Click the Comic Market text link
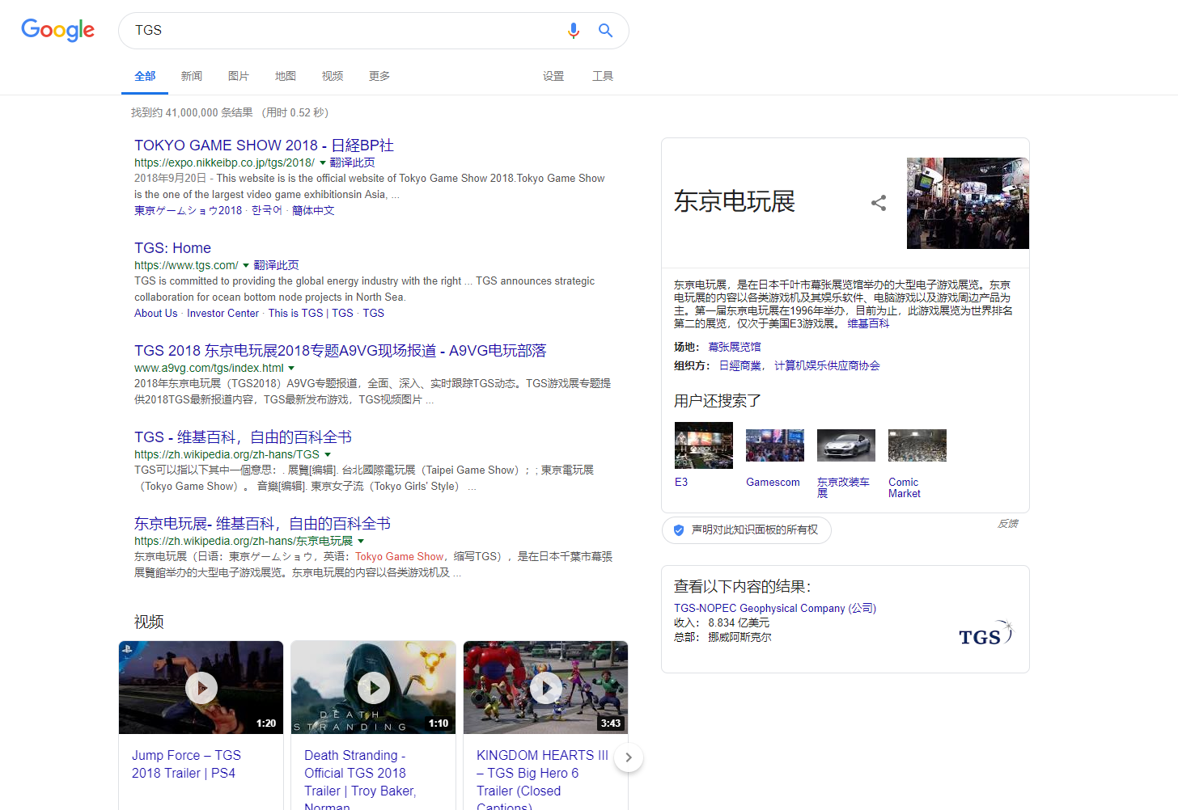Viewport: 1178px width, 810px height. (x=905, y=488)
